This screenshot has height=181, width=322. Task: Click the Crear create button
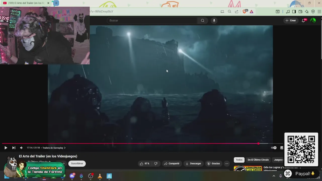(291, 20)
